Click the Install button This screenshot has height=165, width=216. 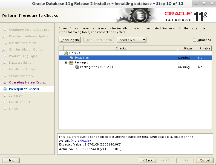tap(185, 160)
